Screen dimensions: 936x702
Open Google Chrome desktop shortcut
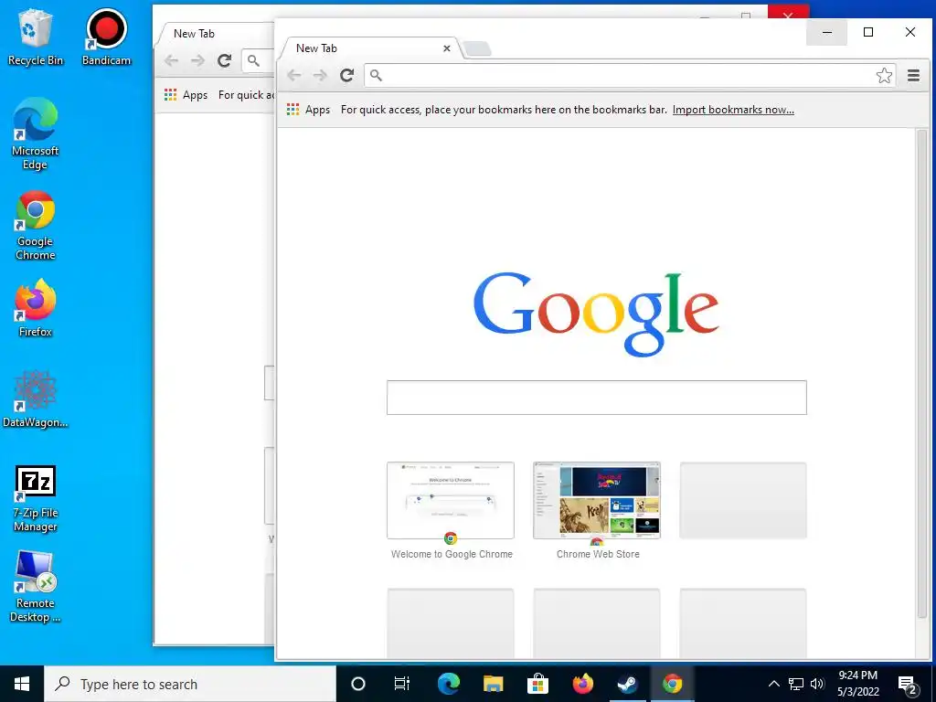(36, 225)
